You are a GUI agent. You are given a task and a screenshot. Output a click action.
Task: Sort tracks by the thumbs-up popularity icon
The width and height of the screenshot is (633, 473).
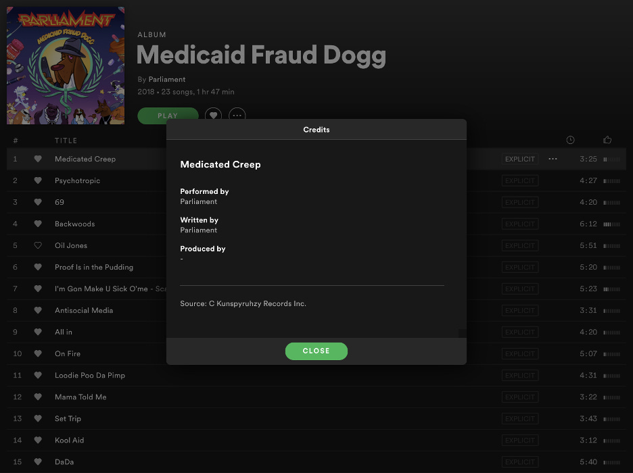pyautogui.click(x=607, y=140)
